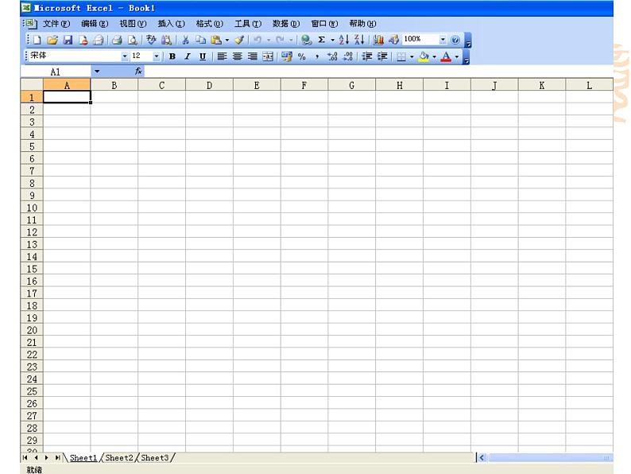The image size is (631, 474).
Task: Click the function fx button
Action: click(x=138, y=72)
